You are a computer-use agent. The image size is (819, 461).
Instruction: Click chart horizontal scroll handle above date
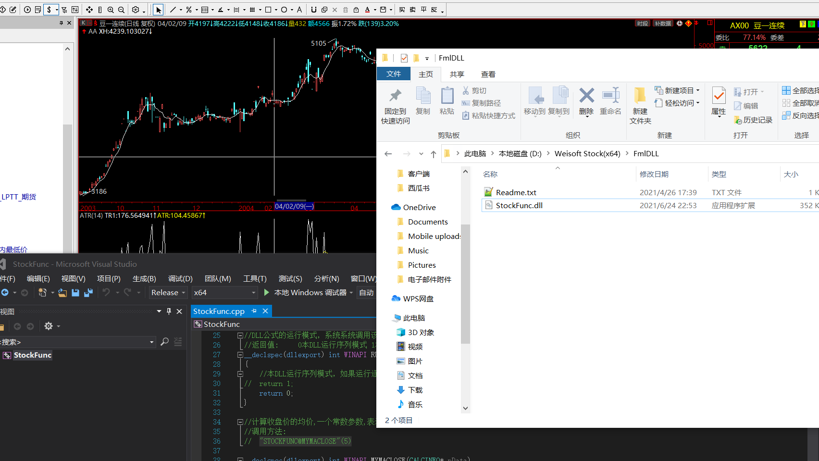(291, 200)
